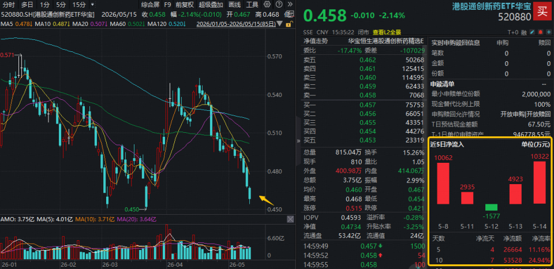Click the trade tick at 14:59:49

coord(364,246)
